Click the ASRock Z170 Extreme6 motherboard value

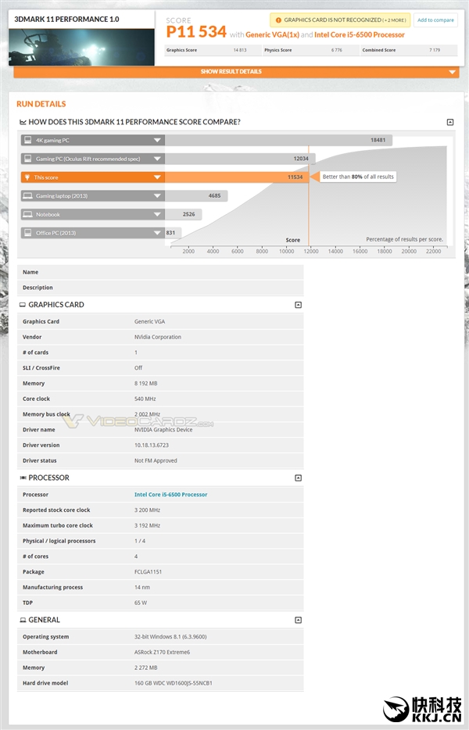click(162, 653)
